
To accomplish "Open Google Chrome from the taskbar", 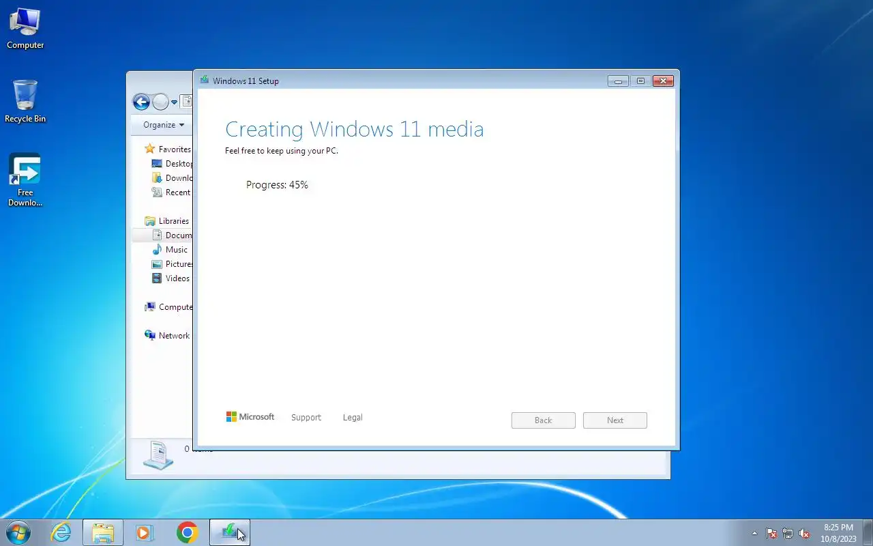I will (x=187, y=532).
